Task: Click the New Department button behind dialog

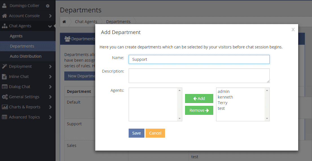Action: [80, 76]
